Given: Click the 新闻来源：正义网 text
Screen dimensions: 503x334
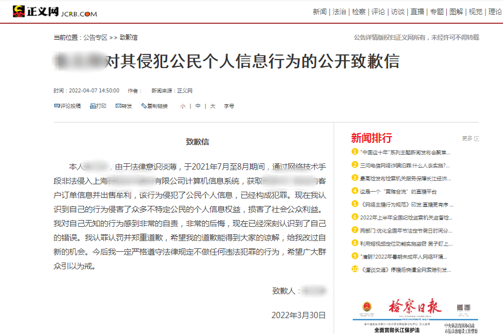Looking at the screenshot, I should tap(172, 91).
